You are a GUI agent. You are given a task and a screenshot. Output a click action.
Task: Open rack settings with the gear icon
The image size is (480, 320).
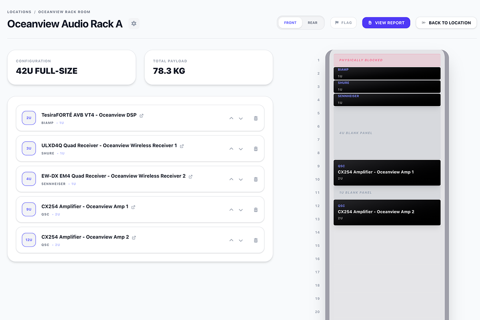tap(134, 24)
